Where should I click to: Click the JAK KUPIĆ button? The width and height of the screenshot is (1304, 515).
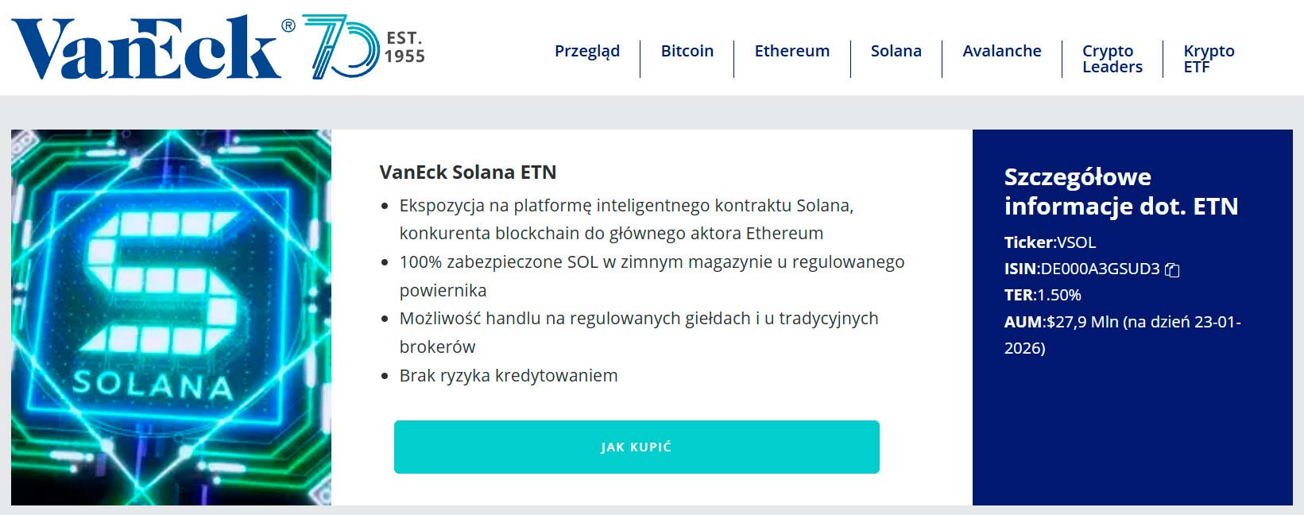637,447
